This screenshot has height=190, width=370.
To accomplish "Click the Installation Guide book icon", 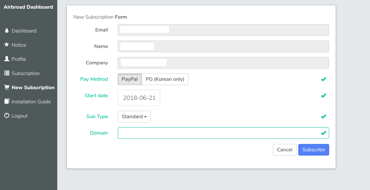I will 7,101.
